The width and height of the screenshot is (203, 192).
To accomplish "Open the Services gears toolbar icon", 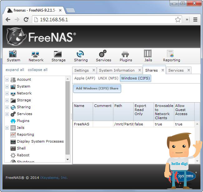I will click(x=103, y=53).
